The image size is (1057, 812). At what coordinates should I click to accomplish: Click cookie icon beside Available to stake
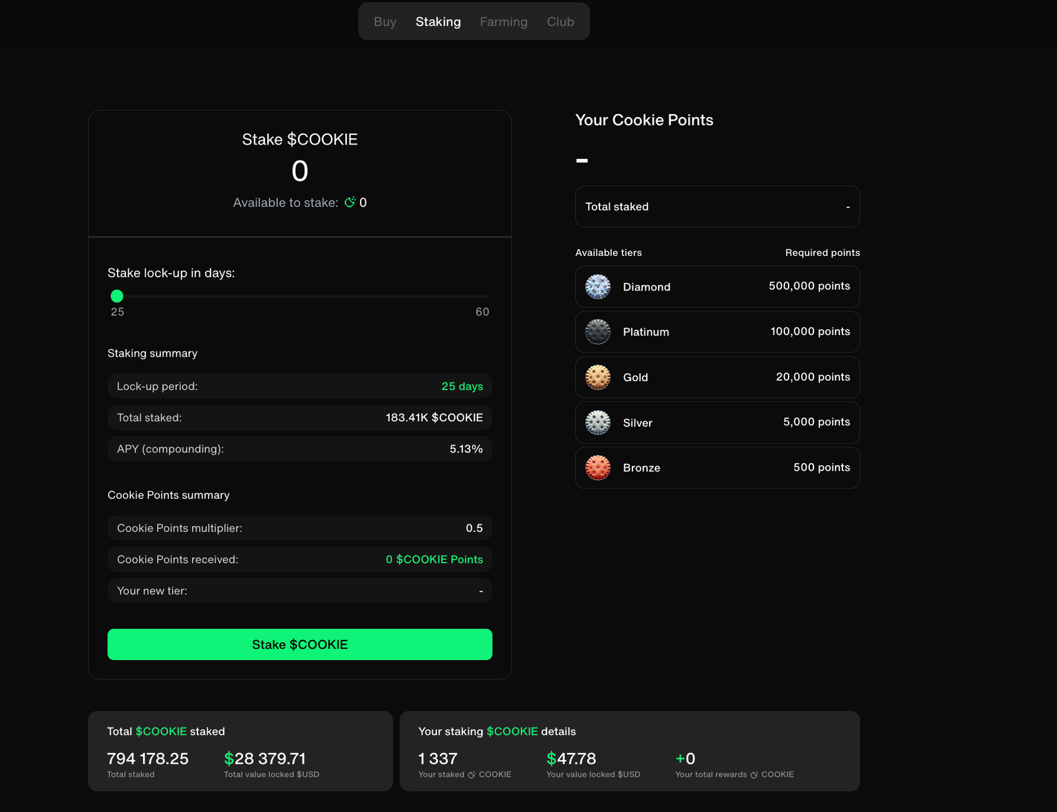click(x=350, y=202)
